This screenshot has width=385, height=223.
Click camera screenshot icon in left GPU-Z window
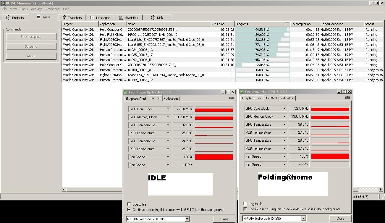click(231, 98)
